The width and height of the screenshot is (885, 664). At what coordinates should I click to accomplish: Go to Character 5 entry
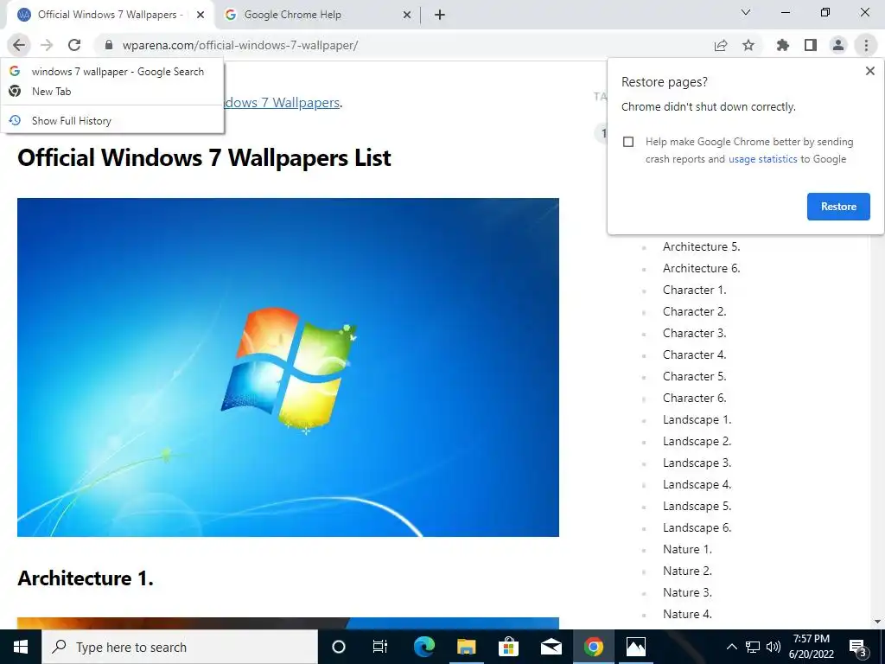pos(694,377)
